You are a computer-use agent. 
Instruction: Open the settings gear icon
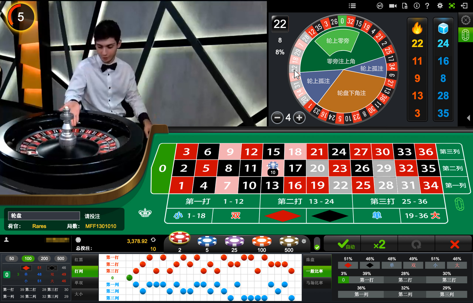tap(440, 5)
